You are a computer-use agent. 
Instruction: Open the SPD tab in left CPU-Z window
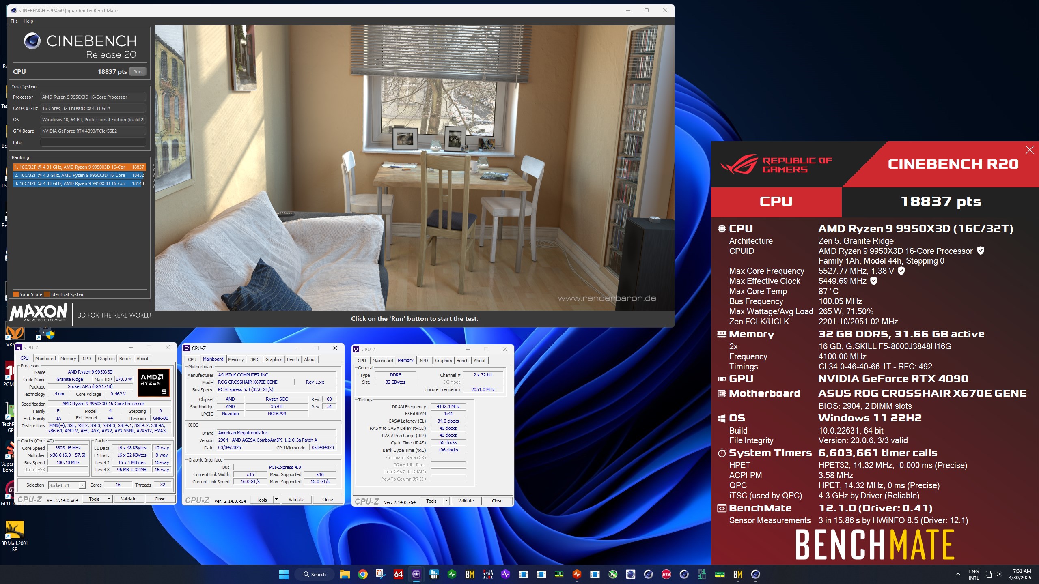pos(87,359)
